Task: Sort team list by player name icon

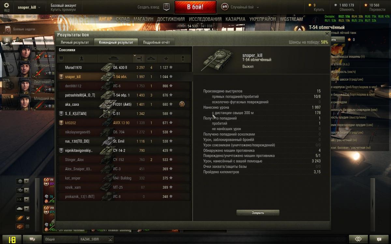Action: tap(81, 59)
